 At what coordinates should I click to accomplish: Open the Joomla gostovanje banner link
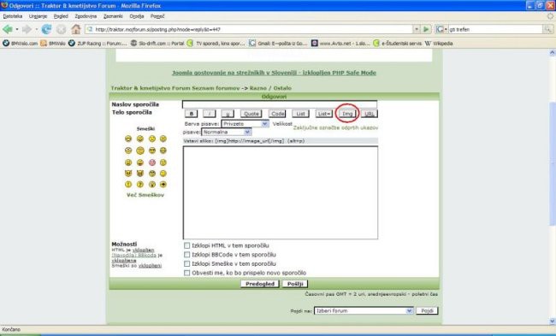click(274, 73)
